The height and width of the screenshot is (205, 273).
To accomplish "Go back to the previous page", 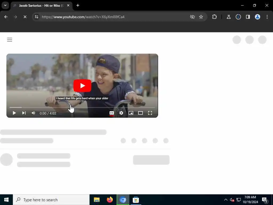I will click(6, 17).
